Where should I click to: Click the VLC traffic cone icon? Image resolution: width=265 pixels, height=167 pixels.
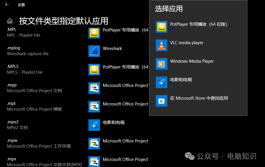pos(162,45)
